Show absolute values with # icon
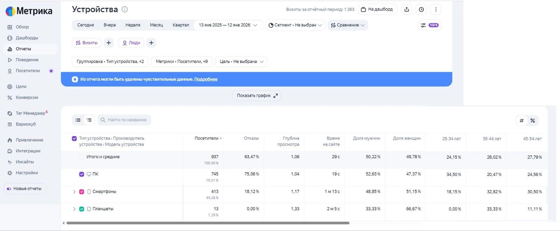 (521, 120)
